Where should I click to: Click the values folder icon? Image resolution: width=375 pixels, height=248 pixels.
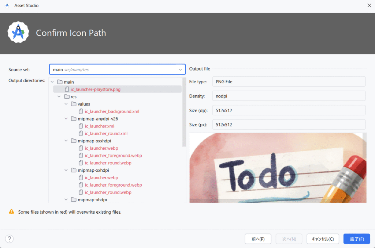[74, 104]
